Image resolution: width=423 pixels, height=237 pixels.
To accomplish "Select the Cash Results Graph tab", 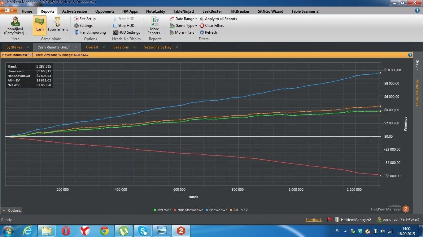I will coord(54,47).
